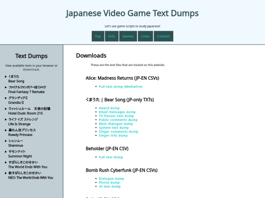Open the Links navigation button
The image size is (265, 198).
click(x=145, y=36)
